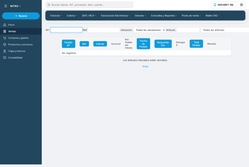Click the Sucursal column header text

point(116,44)
